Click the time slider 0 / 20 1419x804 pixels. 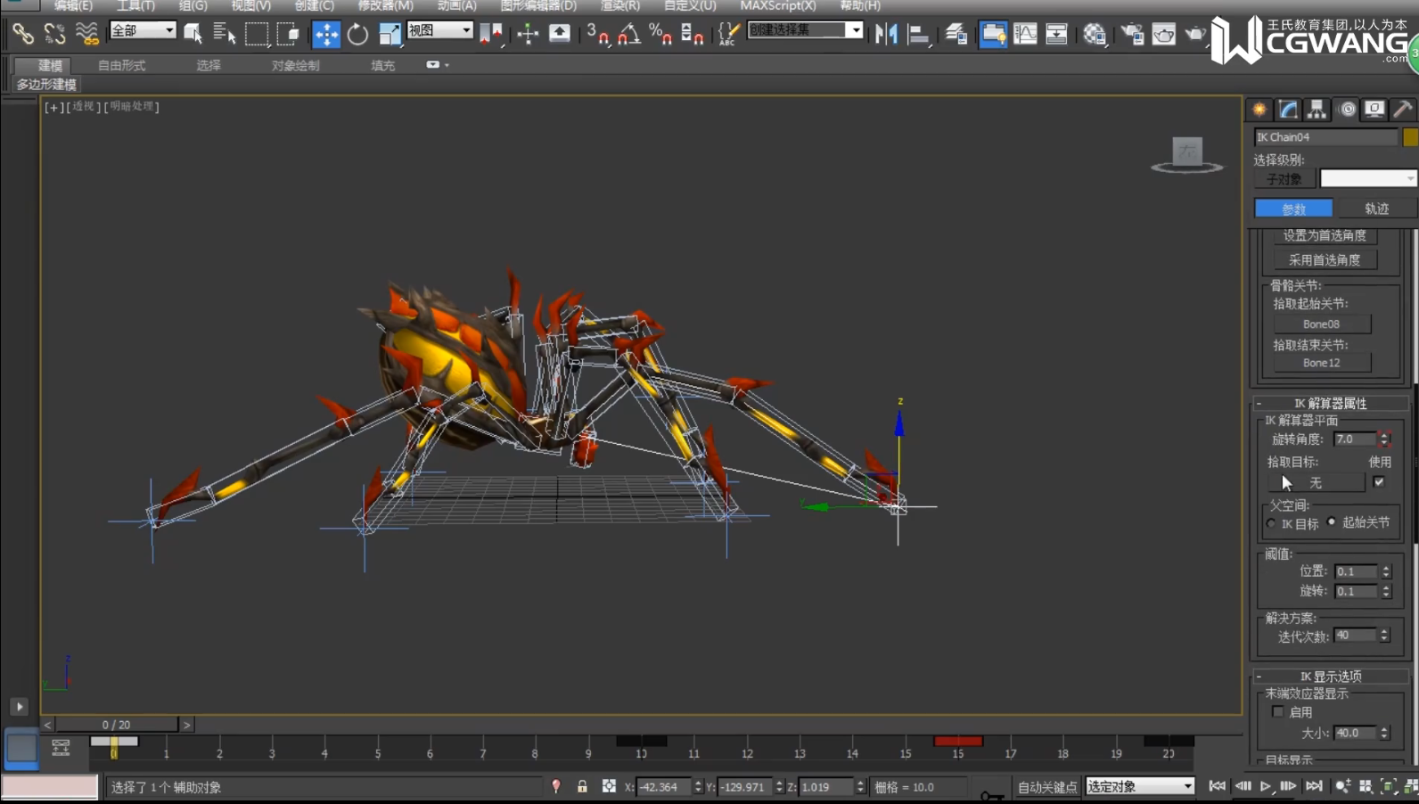pyautogui.click(x=116, y=725)
